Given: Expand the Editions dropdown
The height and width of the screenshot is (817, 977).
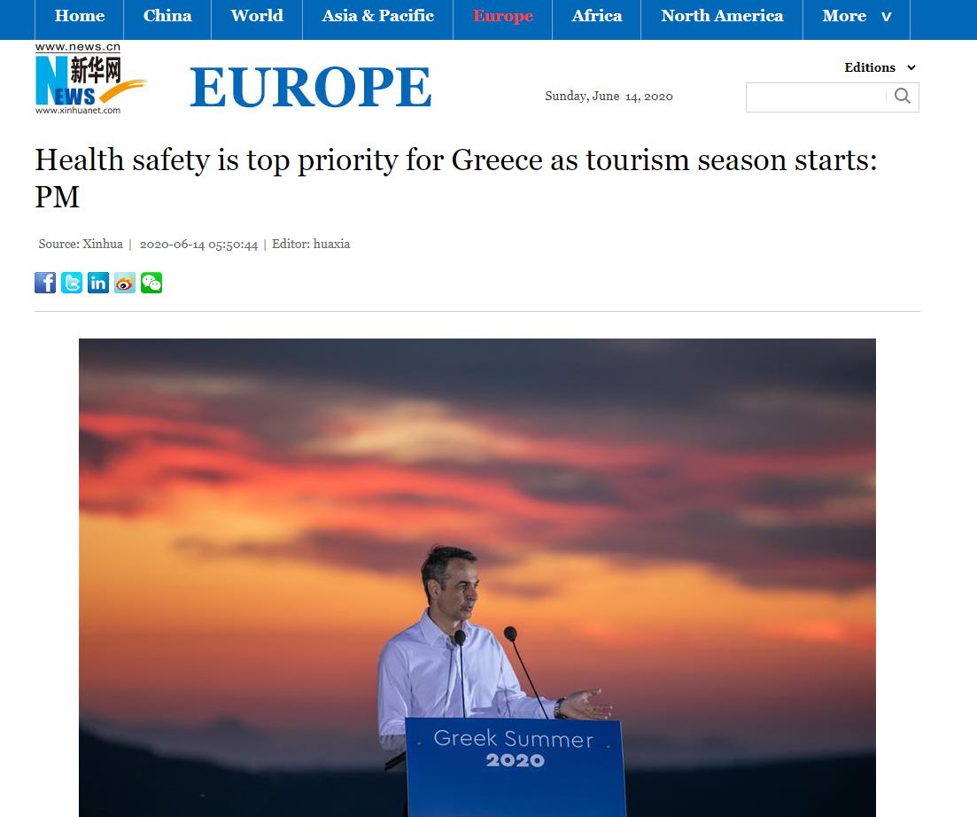Looking at the screenshot, I should (880, 67).
